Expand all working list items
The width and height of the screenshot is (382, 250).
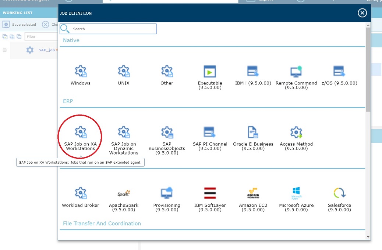point(12,37)
